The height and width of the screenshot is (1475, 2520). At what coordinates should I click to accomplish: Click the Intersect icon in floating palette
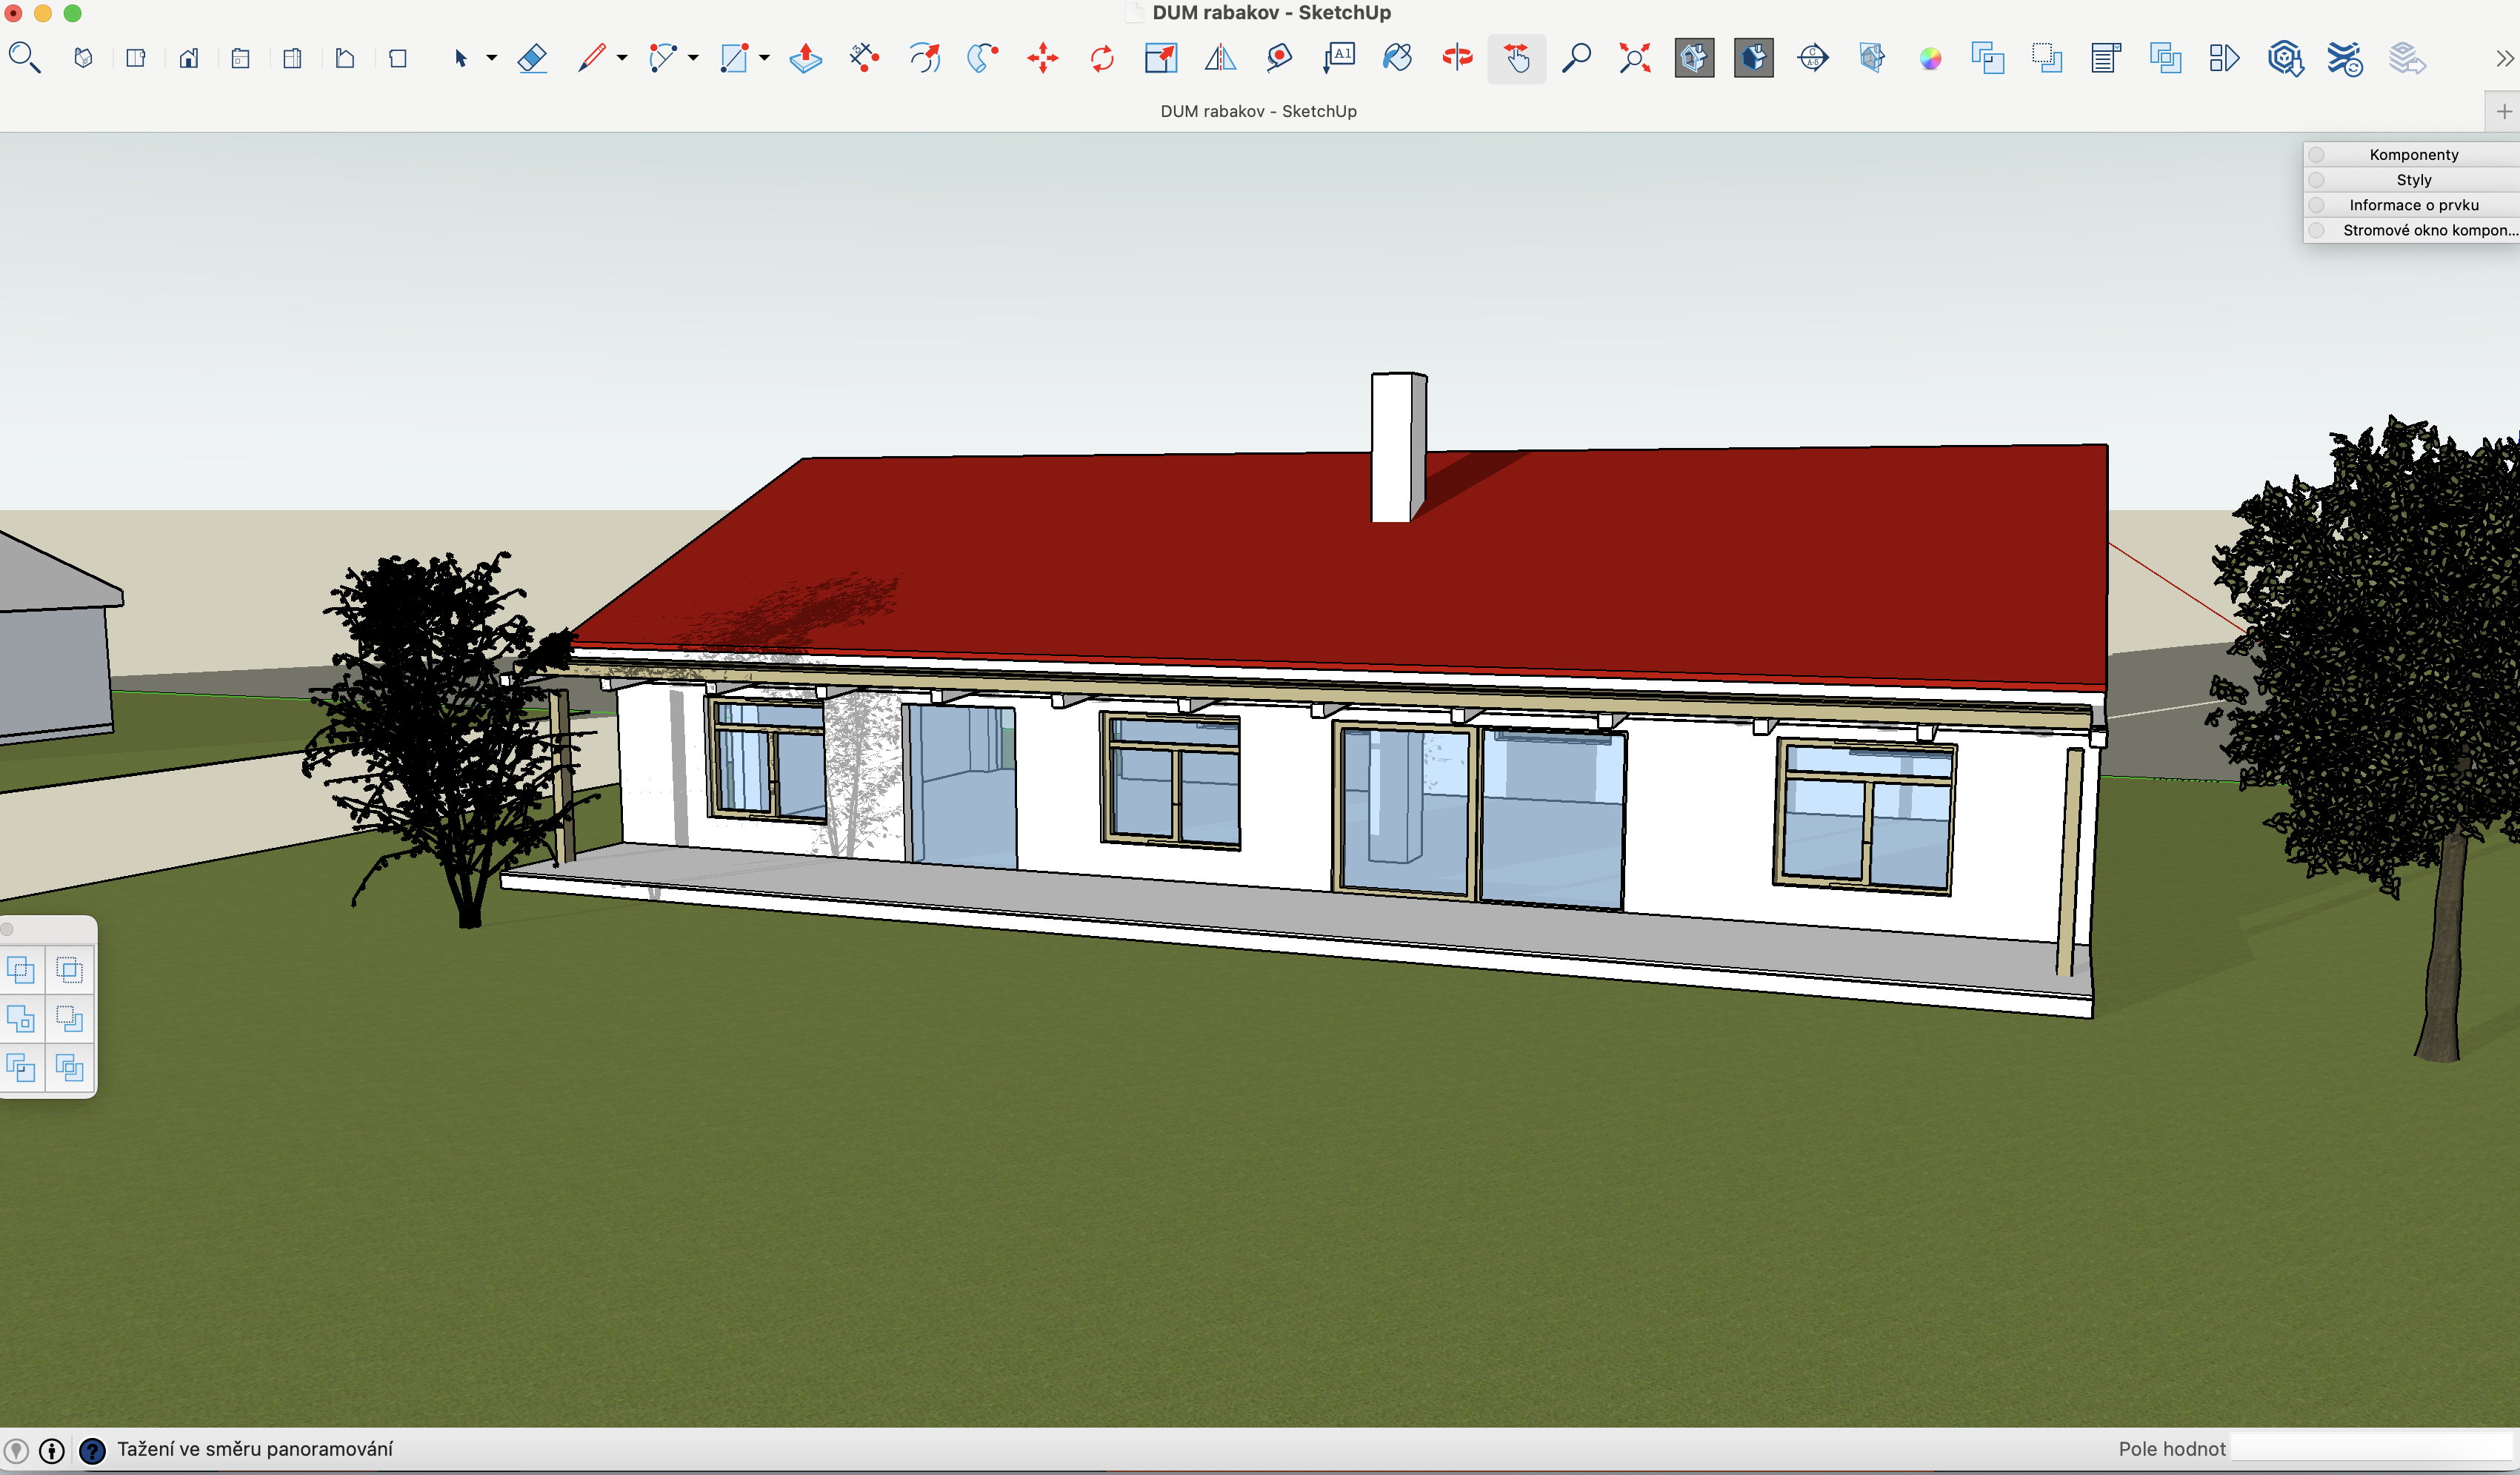click(x=69, y=969)
